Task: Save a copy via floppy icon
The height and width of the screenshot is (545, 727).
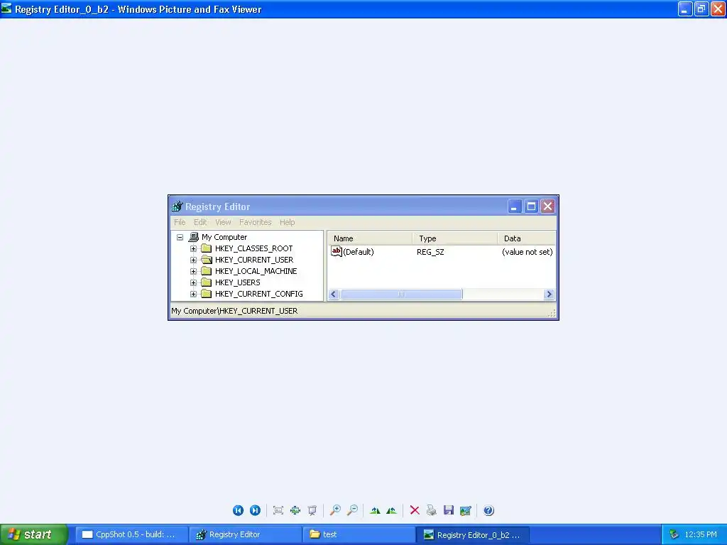Action: (x=449, y=510)
